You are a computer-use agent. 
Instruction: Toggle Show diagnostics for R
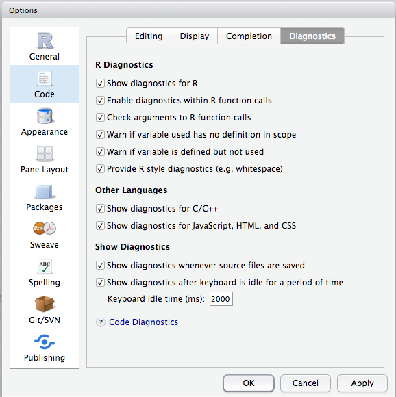[x=100, y=84]
